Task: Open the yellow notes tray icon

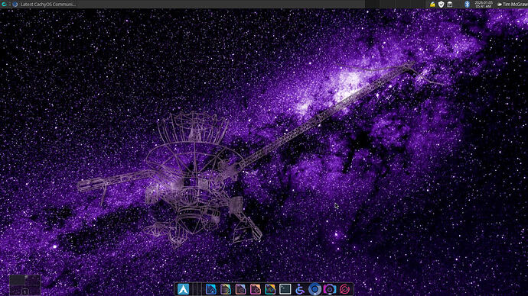Action: [432, 5]
